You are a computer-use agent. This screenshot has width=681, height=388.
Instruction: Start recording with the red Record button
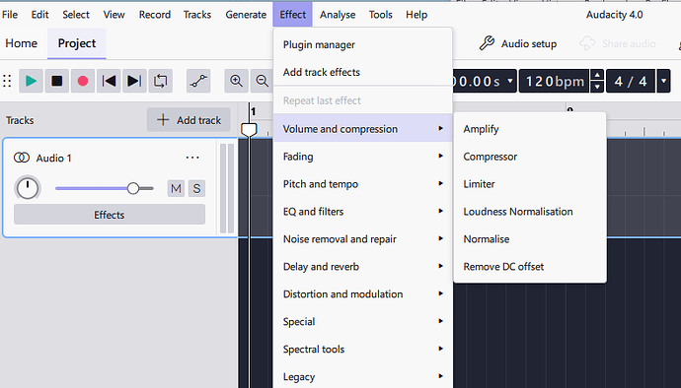click(83, 81)
